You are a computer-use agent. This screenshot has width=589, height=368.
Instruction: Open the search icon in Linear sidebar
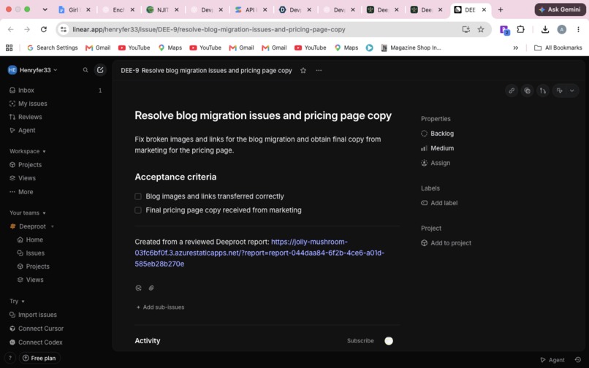click(x=85, y=70)
